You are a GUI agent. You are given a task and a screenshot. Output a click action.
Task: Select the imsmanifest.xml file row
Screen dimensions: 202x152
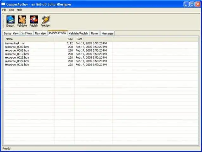[101, 43]
